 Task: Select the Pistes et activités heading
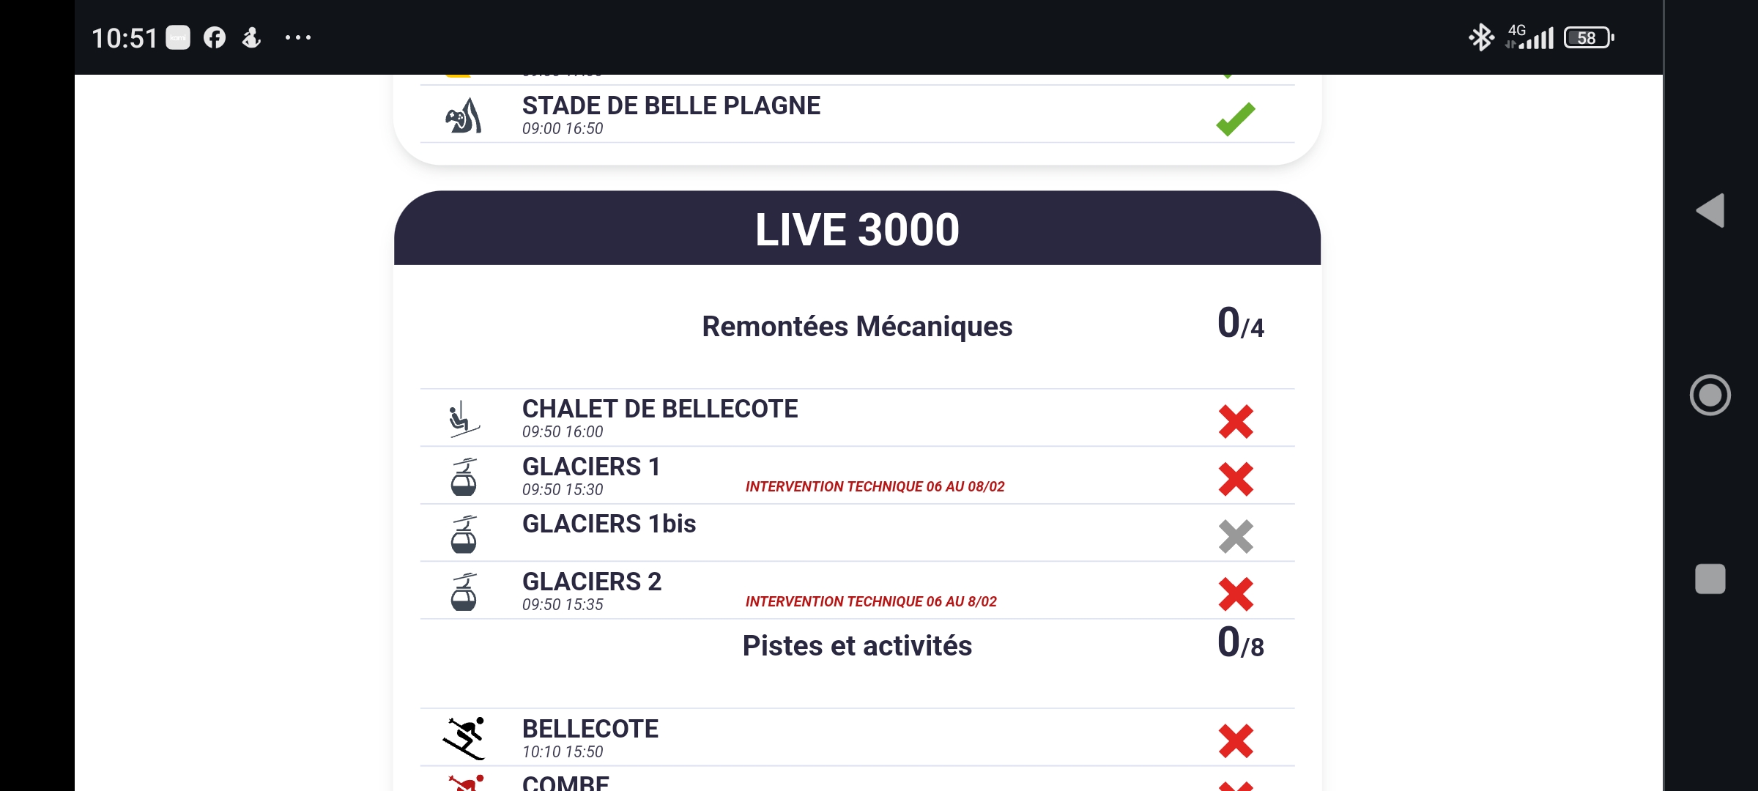[857, 646]
